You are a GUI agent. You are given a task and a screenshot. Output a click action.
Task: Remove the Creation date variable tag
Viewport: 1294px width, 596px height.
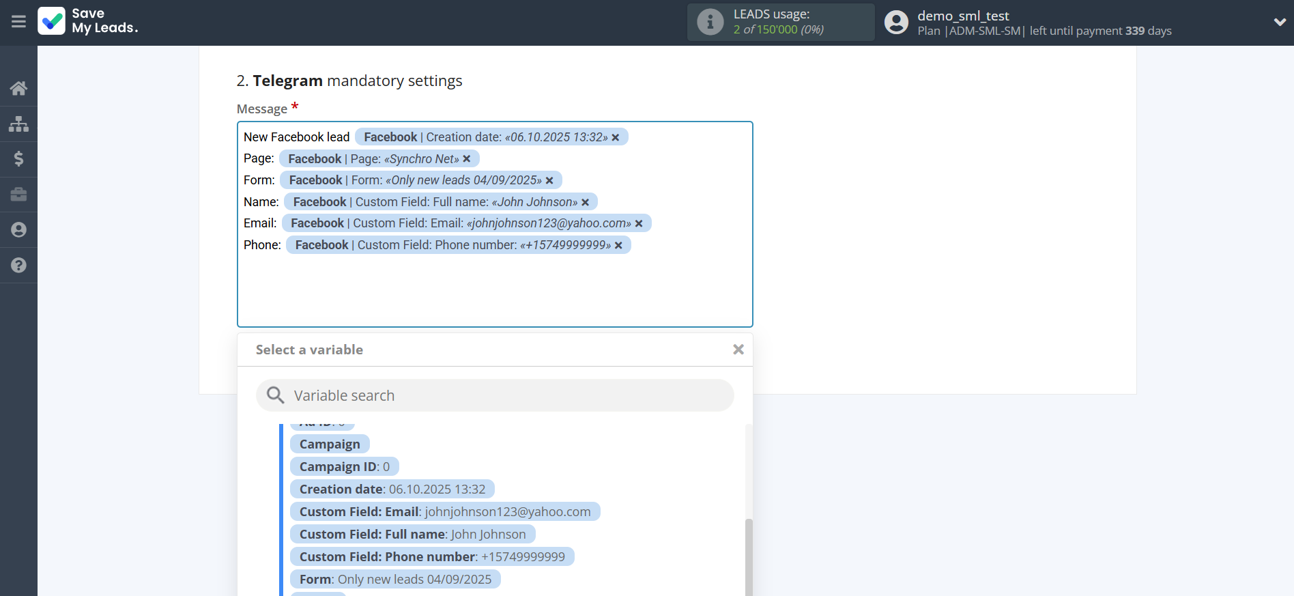point(616,138)
